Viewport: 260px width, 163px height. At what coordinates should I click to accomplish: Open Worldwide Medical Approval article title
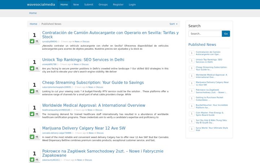[94, 105]
